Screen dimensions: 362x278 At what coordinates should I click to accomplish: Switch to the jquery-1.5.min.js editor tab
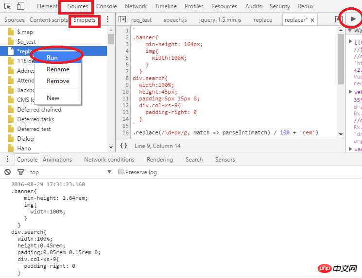[x=220, y=20]
